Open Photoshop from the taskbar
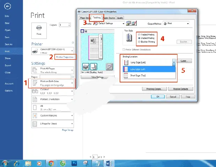Viewport: 216px width, 167px height. (x=74, y=164)
